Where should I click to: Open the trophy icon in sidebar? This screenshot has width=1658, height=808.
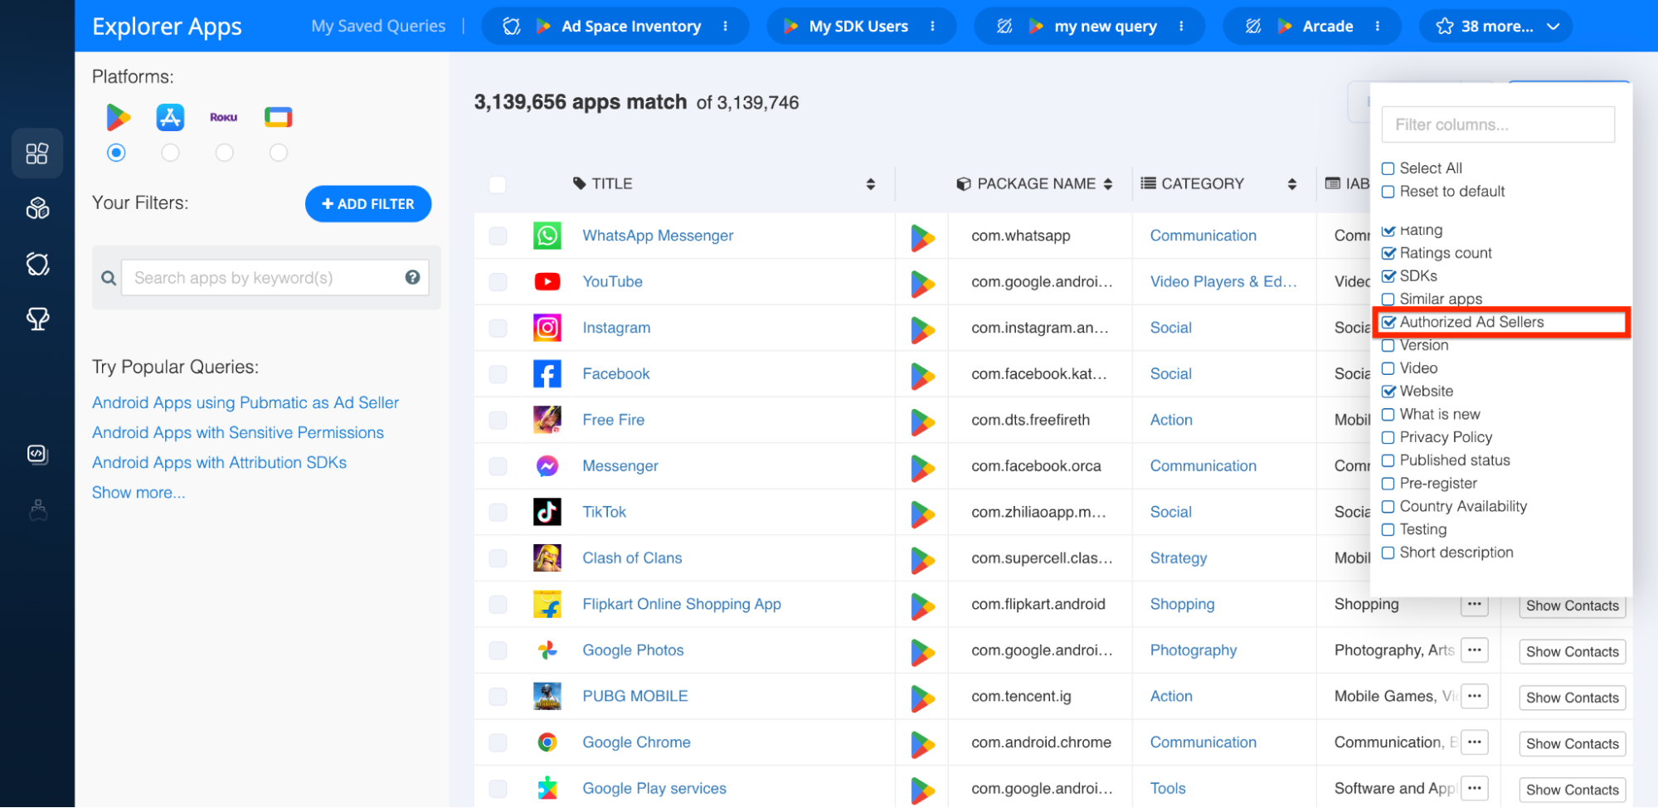(x=37, y=319)
